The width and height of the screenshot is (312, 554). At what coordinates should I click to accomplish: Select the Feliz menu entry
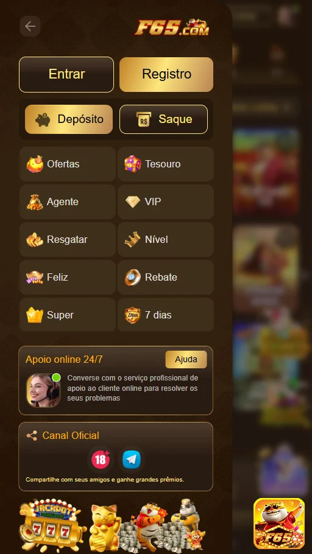[x=68, y=278]
